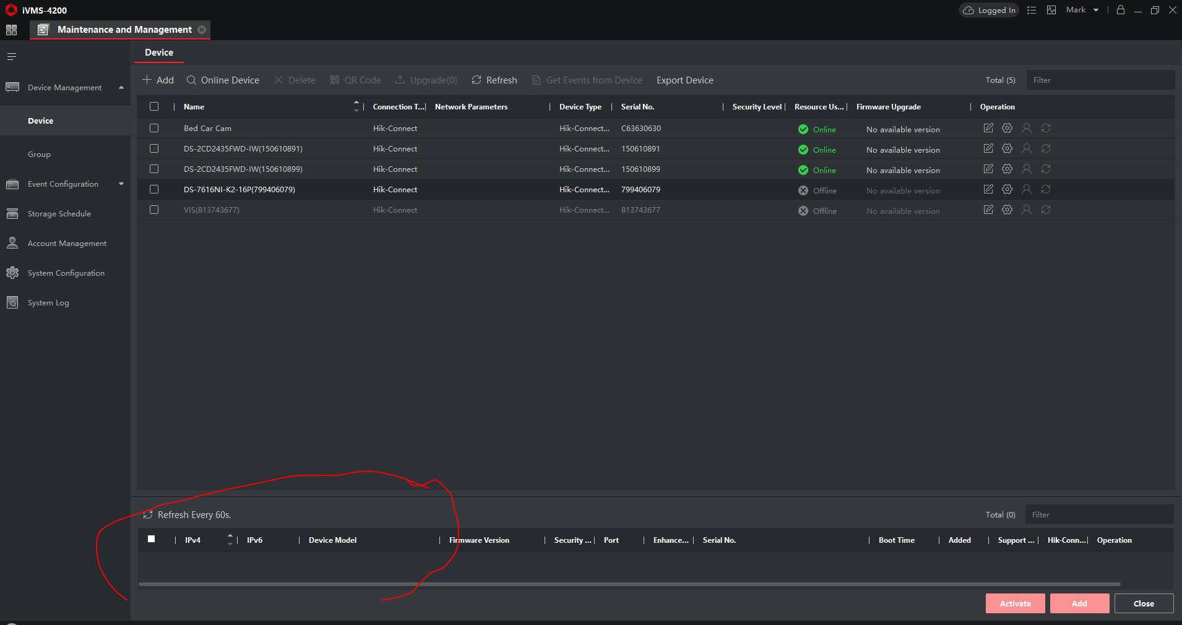Open remote configuration gear for DS-7616NI-K2-16P
Viewport: 1182px width, 625px height.
[1007, 189]
